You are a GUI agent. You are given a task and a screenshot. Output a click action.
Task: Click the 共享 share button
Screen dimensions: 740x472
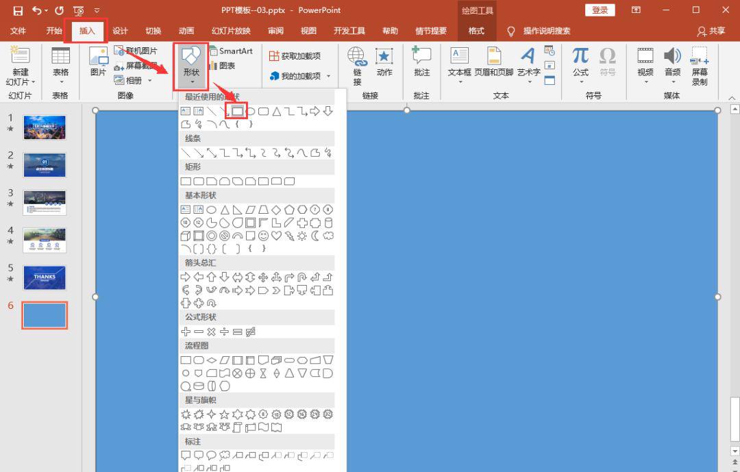(x=711, y=31)
